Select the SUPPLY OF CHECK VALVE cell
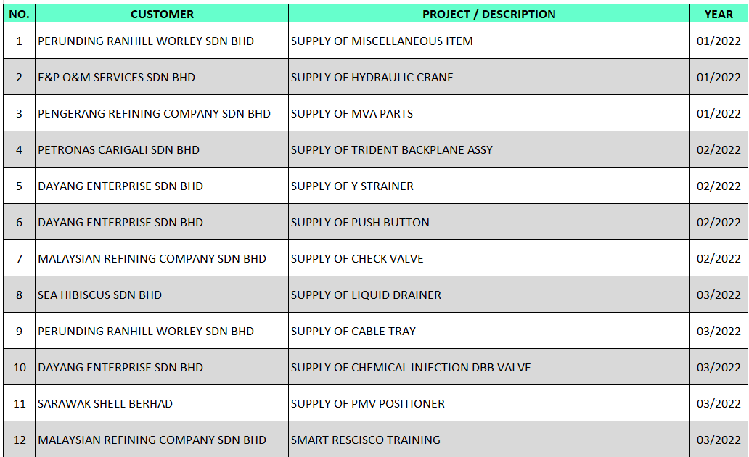This screenshot has height=457, width=749. [357, 259]
